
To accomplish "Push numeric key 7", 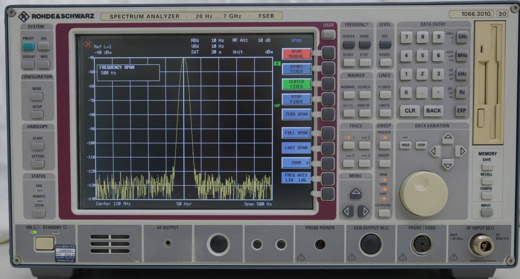I will click(406, 37).
